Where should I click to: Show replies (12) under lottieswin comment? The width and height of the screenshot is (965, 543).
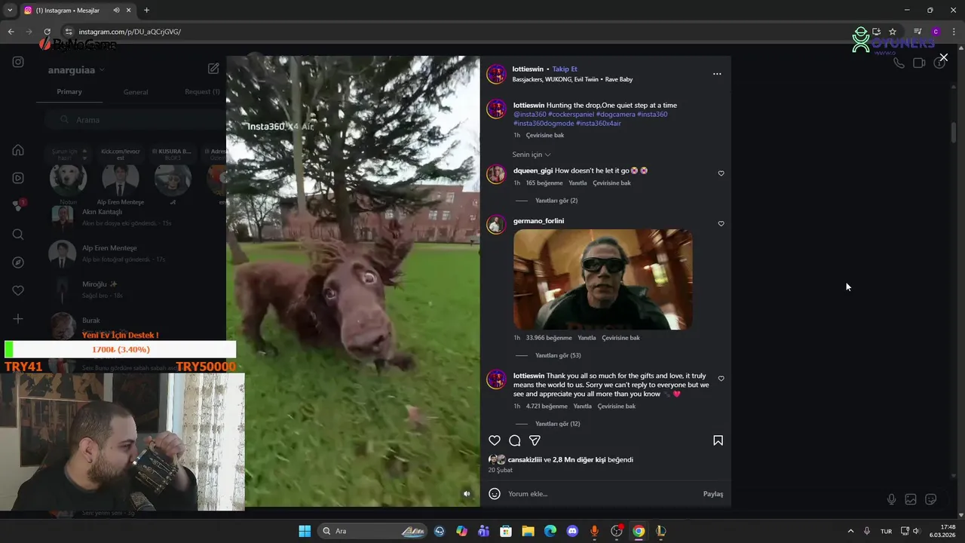(558, 424)
